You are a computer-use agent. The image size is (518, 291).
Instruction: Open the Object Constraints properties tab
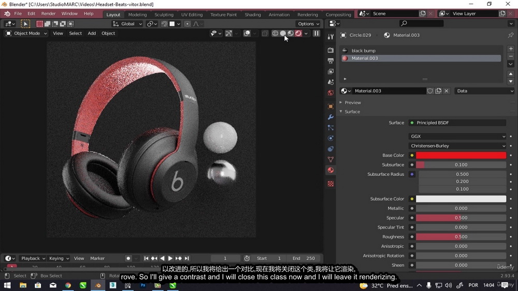tap(330, 149)
